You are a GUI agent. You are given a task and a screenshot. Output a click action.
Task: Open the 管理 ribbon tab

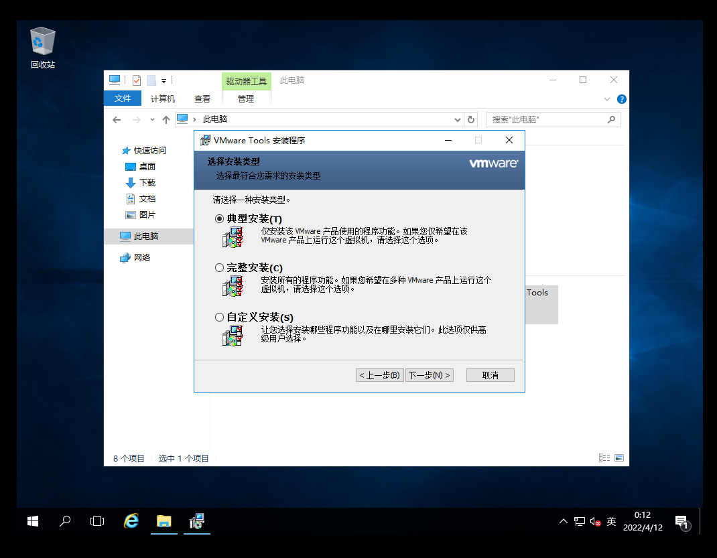pyautogui.click(x=246, y=98)
